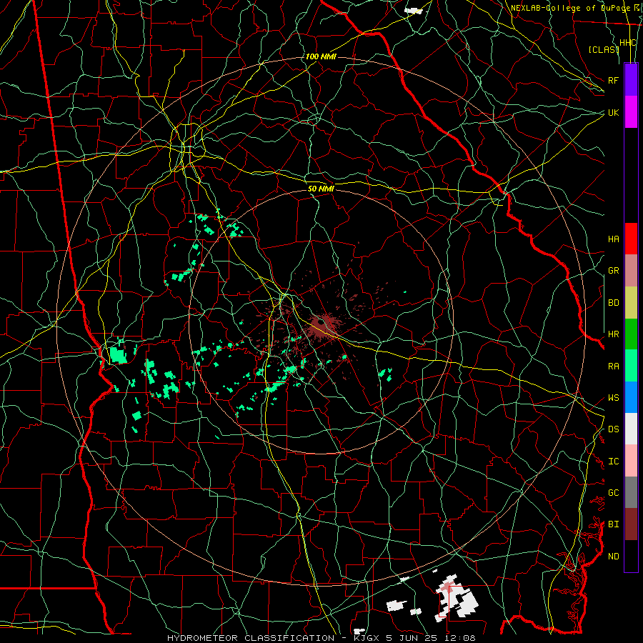This screenshot has height=643, width=643.
Task: Click the KJGX radar site identifier
Action: tap(368, 638)
